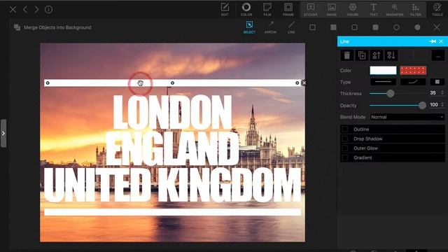Image resolution: width=448 pixels, height=252 pixels.
Task: Select the Text tool in top toolbar
Action: coord(373,9)
